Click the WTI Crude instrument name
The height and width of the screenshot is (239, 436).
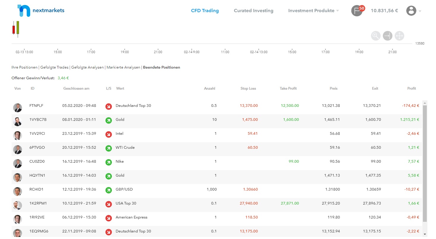tap(125, 148)
